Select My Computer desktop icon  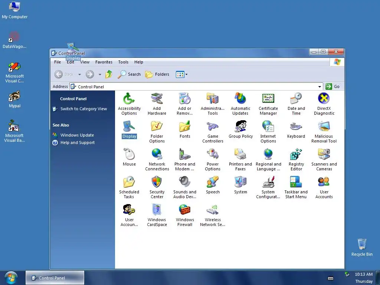coord(14,10)
